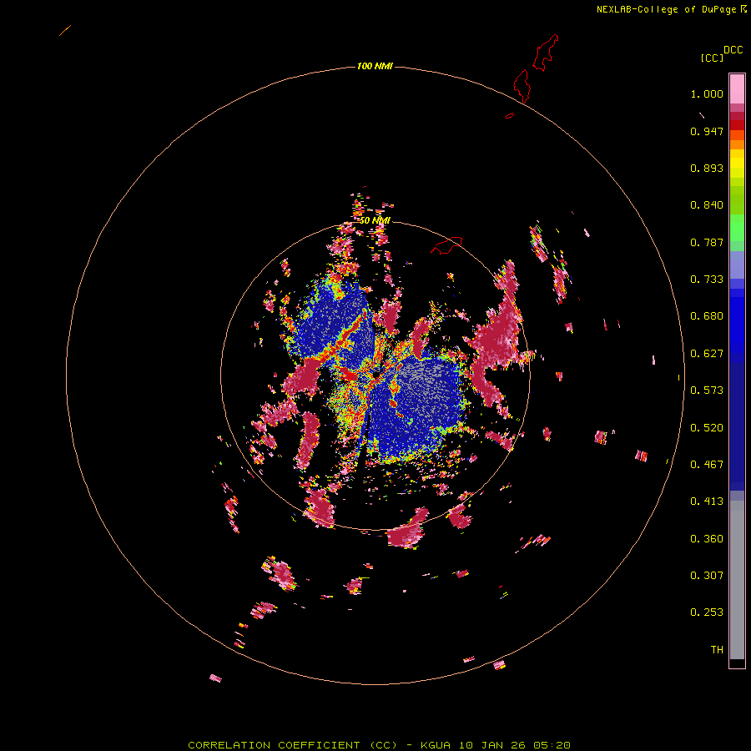Click the [CC] units label
This screenshot has width=751, height=751.
click(x=712, y=58)
